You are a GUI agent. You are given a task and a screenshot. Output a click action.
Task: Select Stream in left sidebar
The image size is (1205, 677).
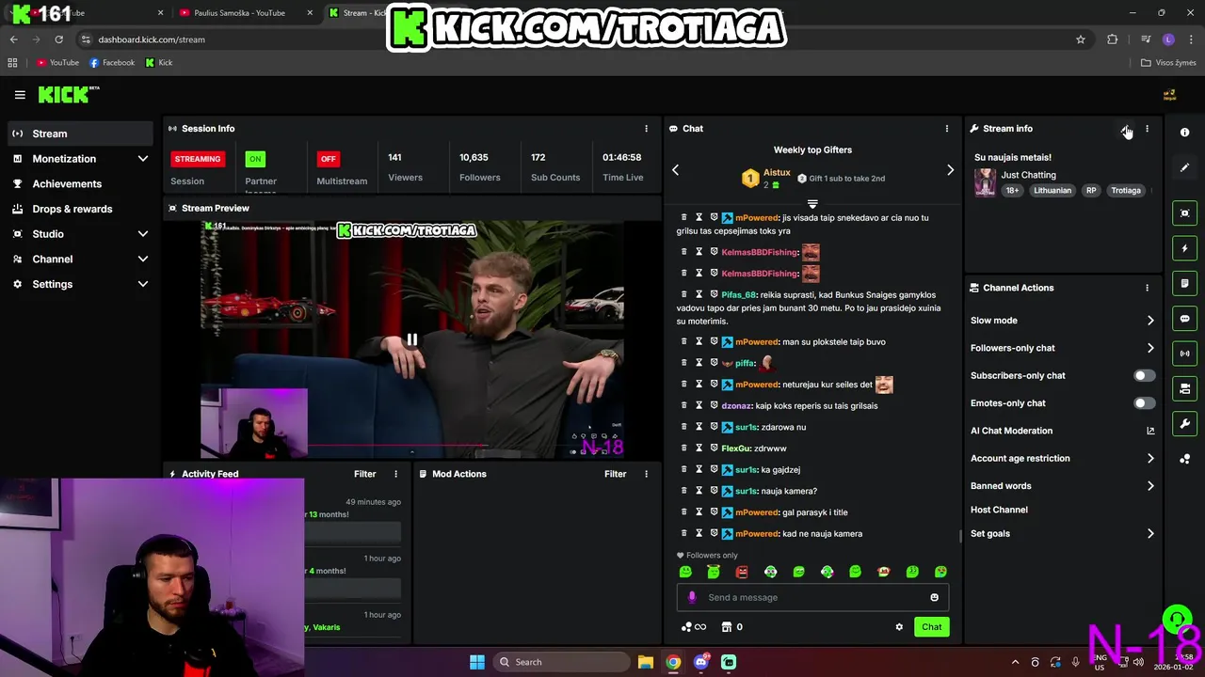coord(79,134)
